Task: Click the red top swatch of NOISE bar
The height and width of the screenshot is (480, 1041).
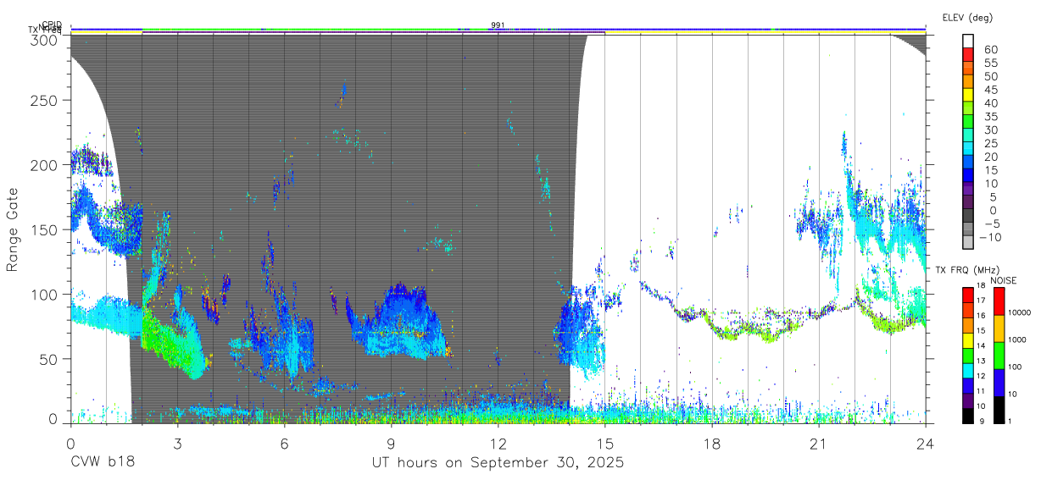Action: point(999,301)
